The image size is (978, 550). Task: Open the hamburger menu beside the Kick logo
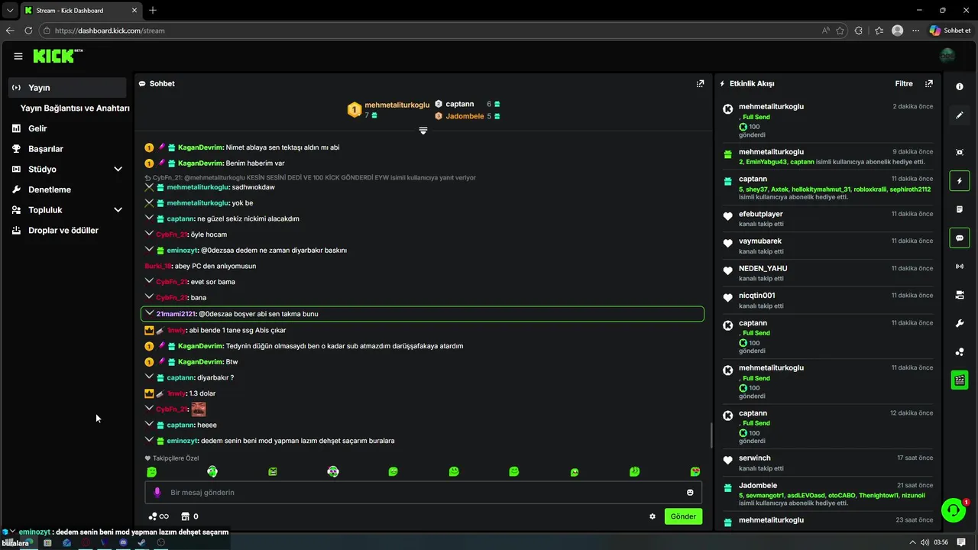(x=18, y=56)
